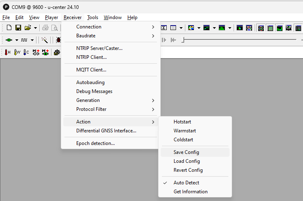Open the Sigma statistic view icon
The height and width of the screenshot is (201, 303).
tap(164, 28)
